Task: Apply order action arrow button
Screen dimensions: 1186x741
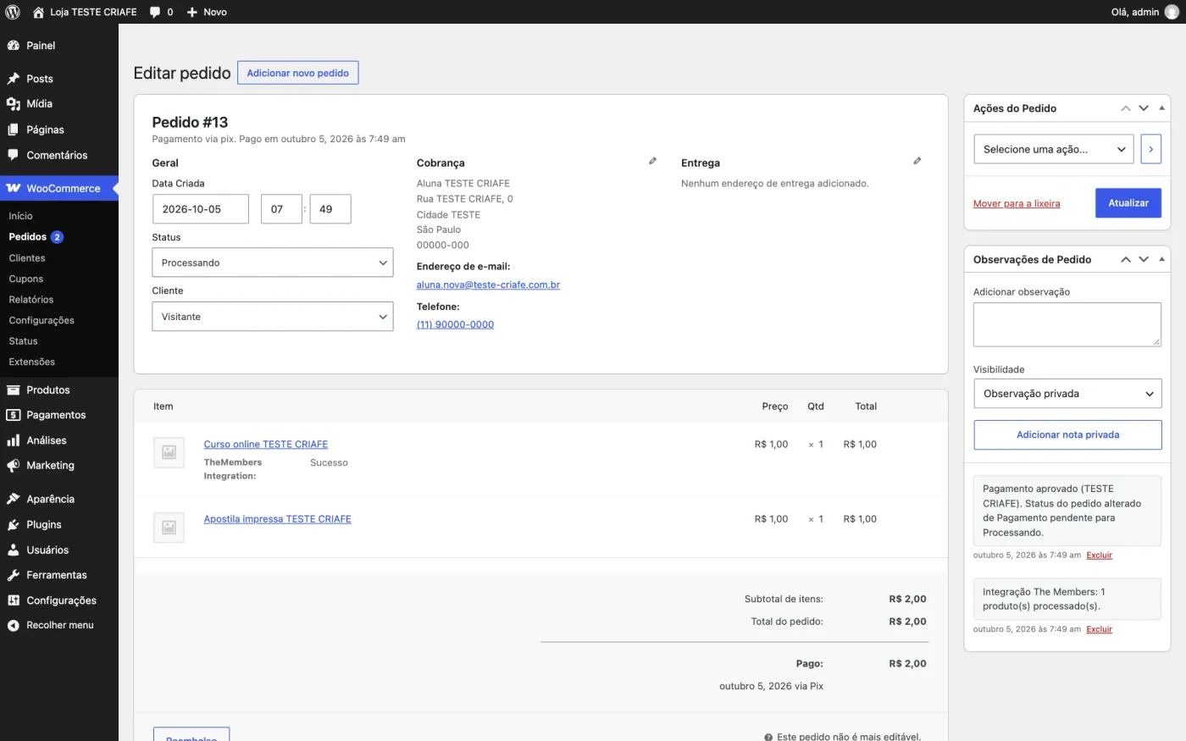Action: (x=1150, y=149)
